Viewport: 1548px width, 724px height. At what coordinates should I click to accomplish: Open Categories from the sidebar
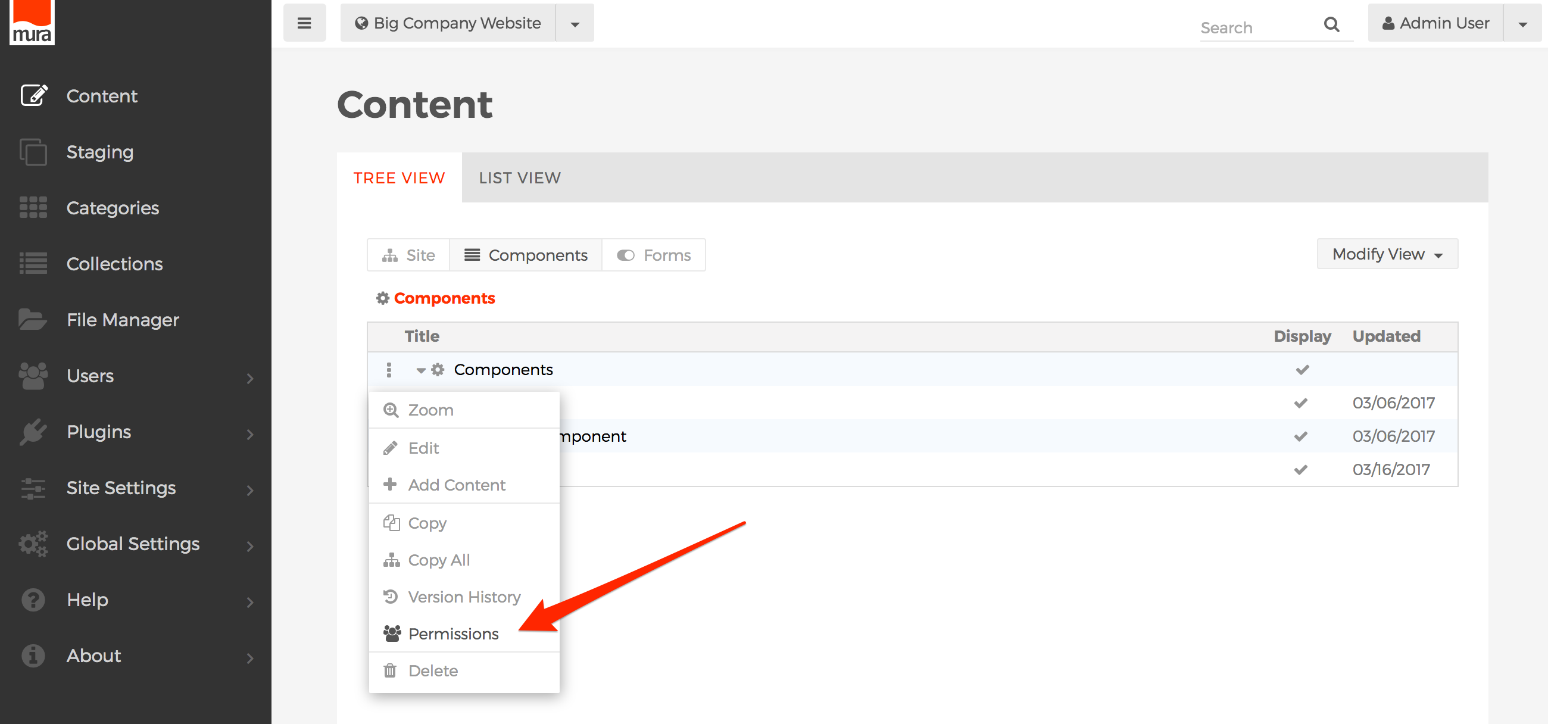(113, 208)
